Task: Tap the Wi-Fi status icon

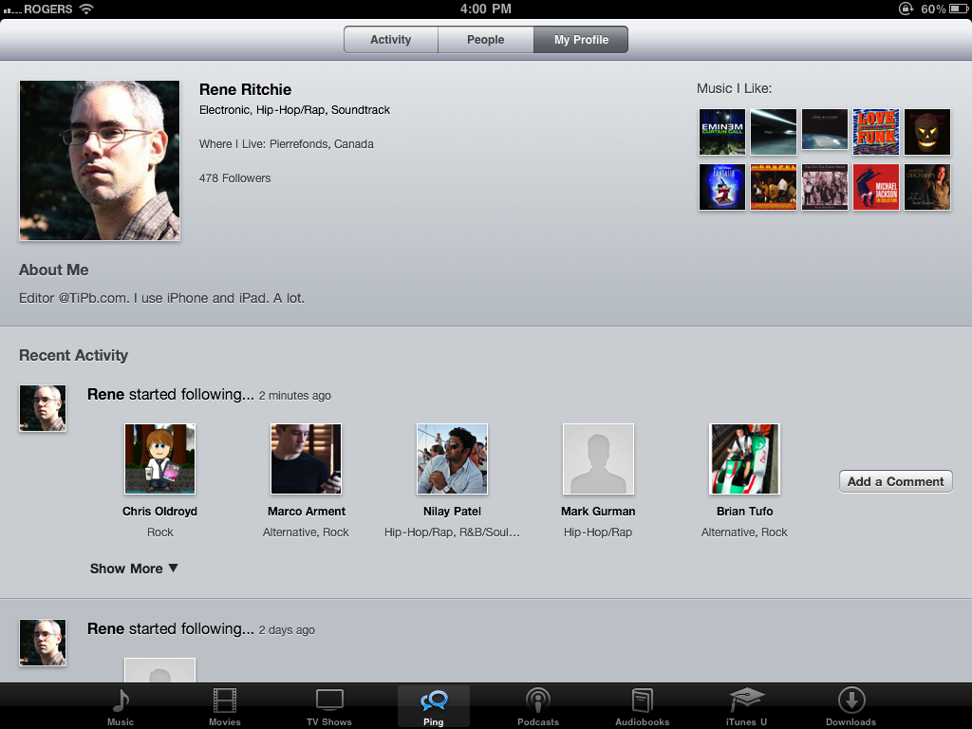Action: [x=86, y=9]
